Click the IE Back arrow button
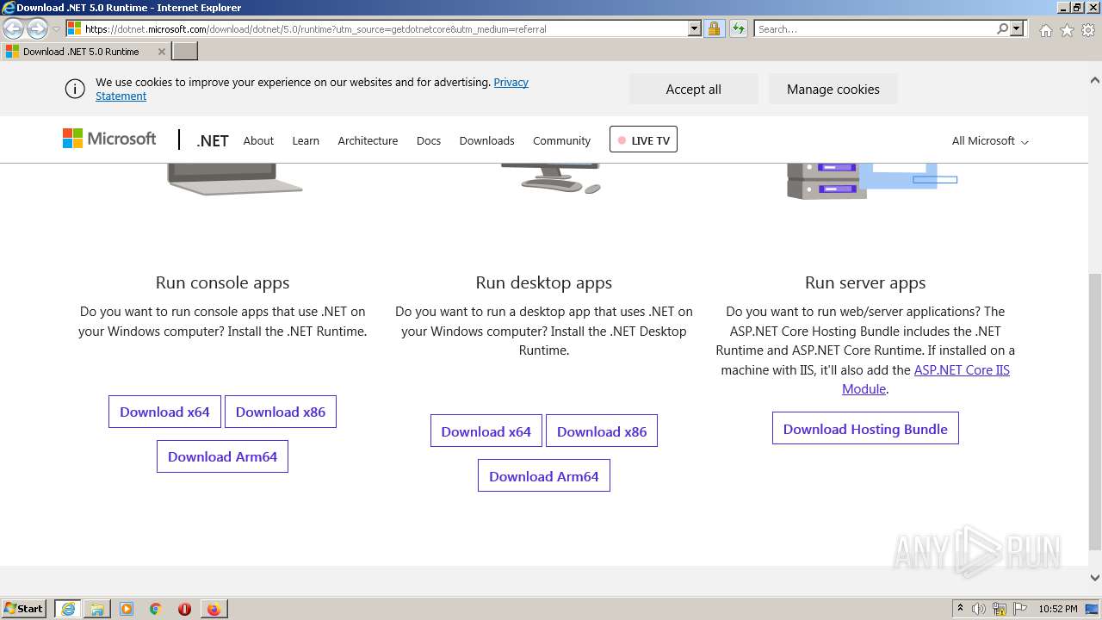Image resolution: width=1102 pixels, height=620 pixels. (x=13, y=28)
